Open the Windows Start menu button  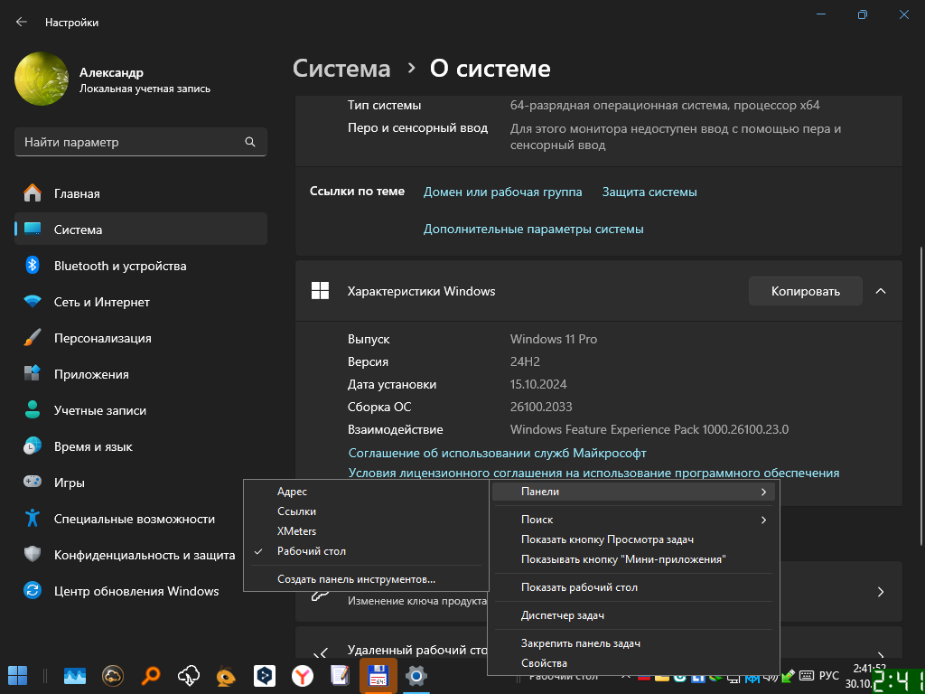18,675
